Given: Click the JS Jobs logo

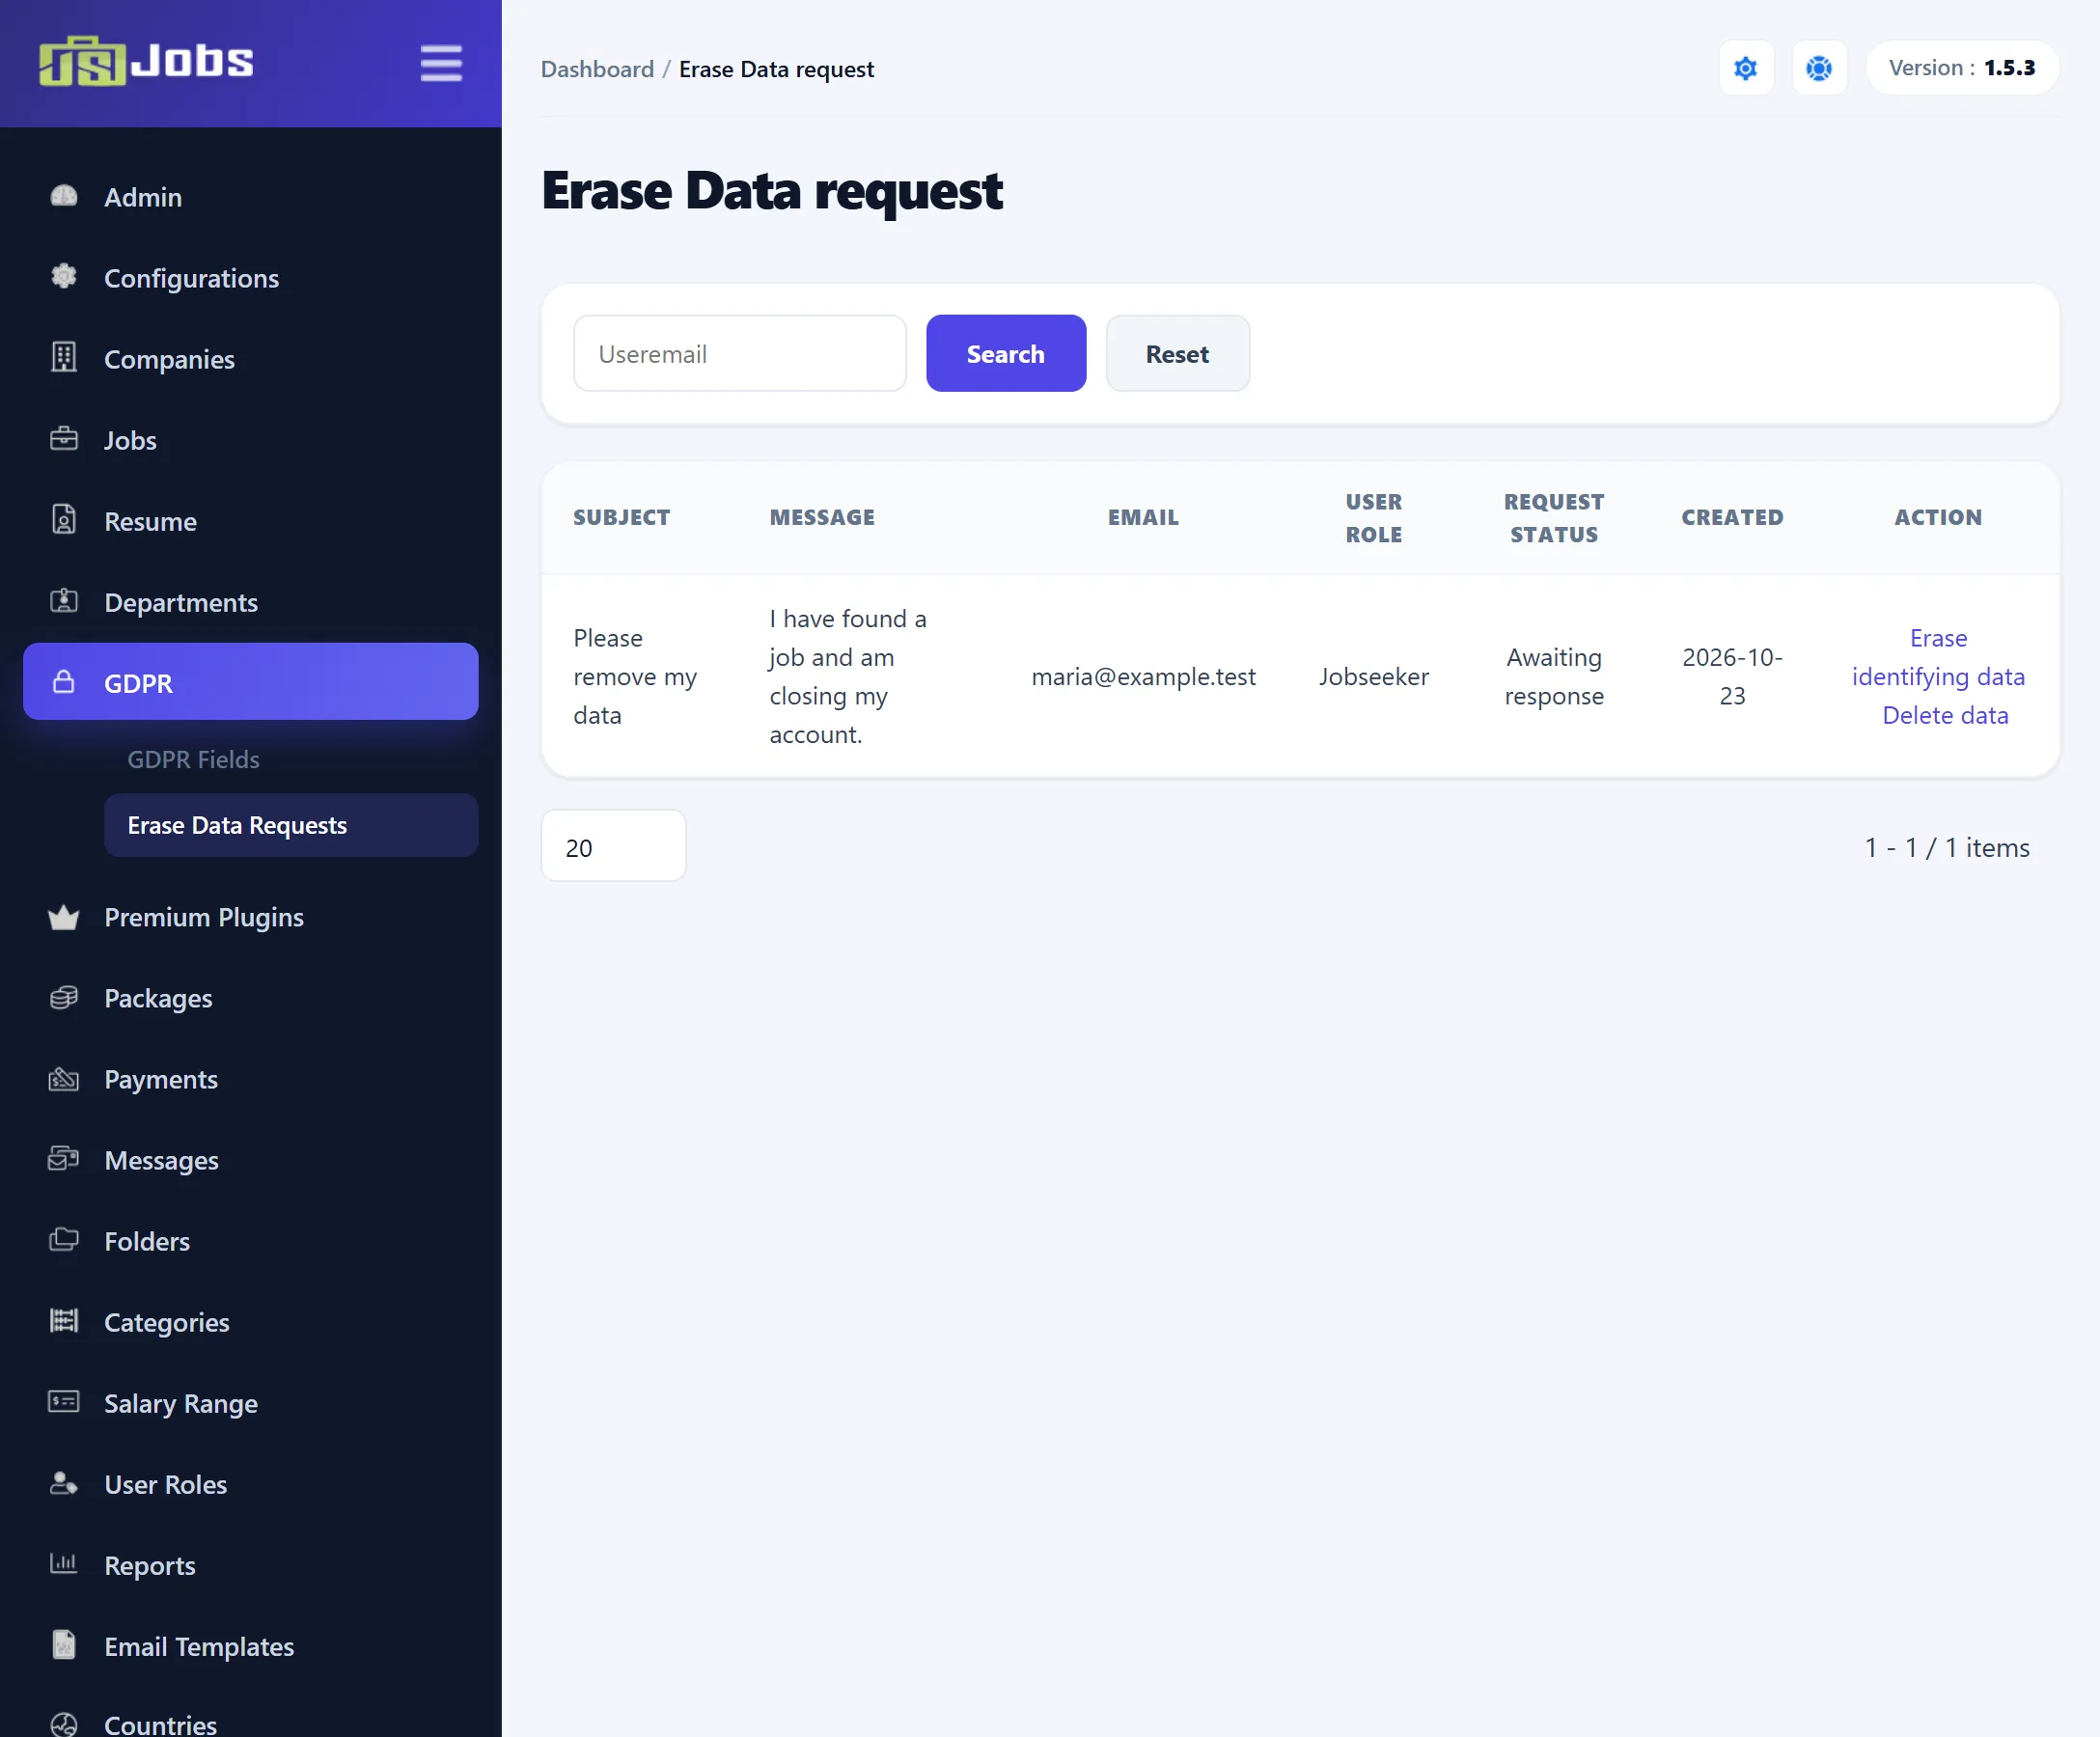Looking at the screenshot, I should click(x=146, y=61).
